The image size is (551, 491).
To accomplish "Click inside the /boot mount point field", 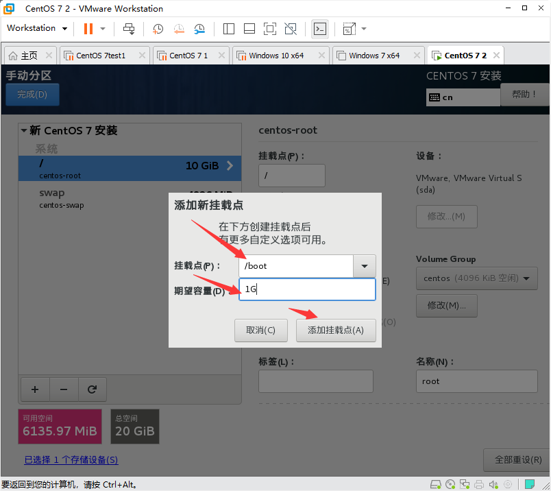I will coord(296,266).
